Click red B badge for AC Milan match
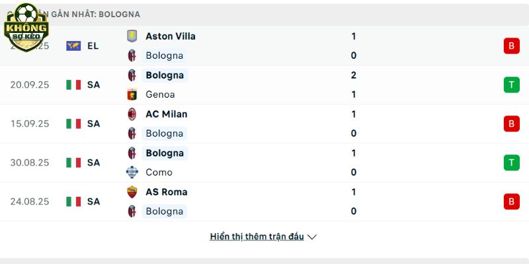The width and height of the screenshot is (529, 264). [511, 123]
